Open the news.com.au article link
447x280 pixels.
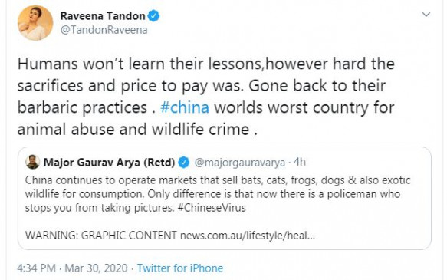[x=248, y=236]
